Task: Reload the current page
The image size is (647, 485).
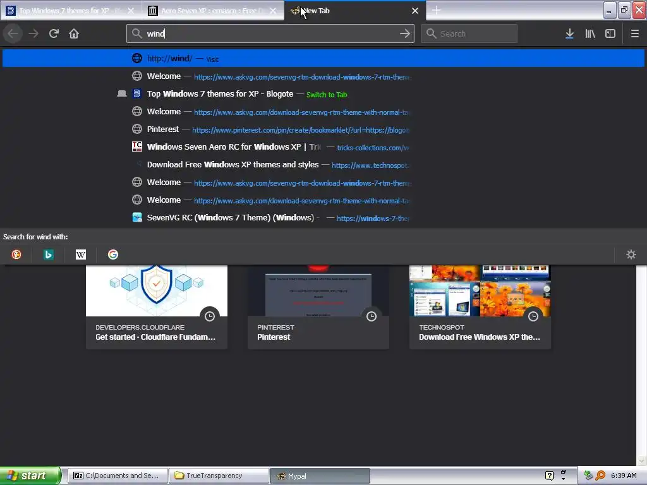Action: (x=54, y=33)
